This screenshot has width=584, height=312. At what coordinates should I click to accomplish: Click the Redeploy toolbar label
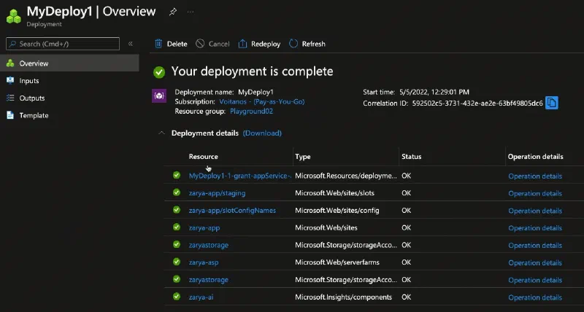(266, 44)
